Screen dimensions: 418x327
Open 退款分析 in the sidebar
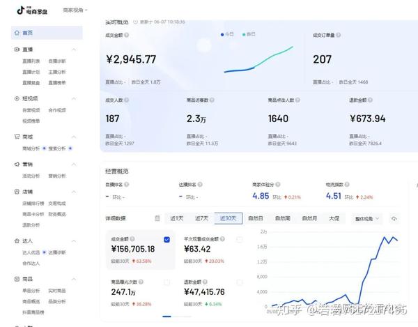tap(31, 225)
